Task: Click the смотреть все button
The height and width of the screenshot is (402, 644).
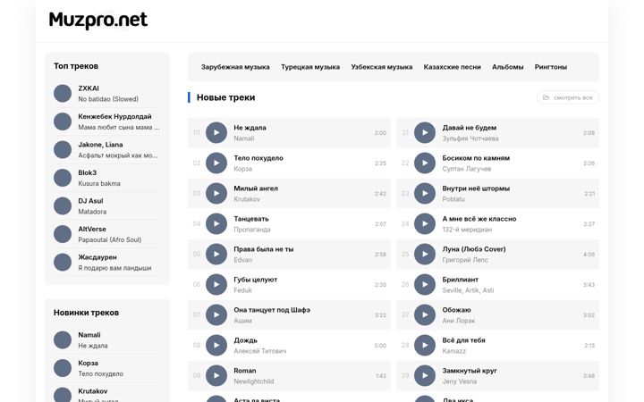Action: [x=568, y=97]
